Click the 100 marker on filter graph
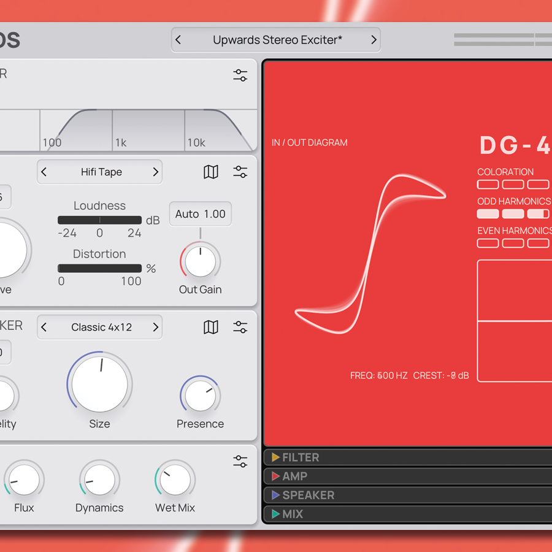This screenshot has width=552, height=552. point(52,142)
